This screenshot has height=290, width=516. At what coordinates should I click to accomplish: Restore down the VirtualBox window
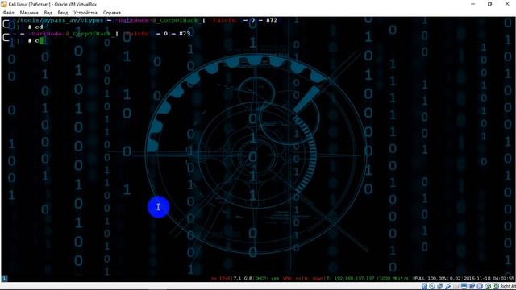click(489, 4)
